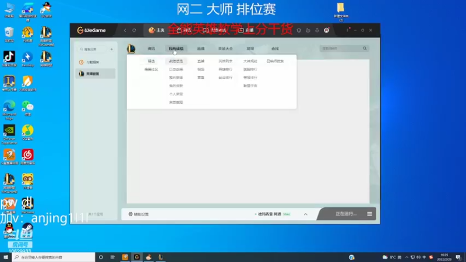Expand hidden system tray icons
The height and width of the screenshot is (262, 466).
point(407,257)
